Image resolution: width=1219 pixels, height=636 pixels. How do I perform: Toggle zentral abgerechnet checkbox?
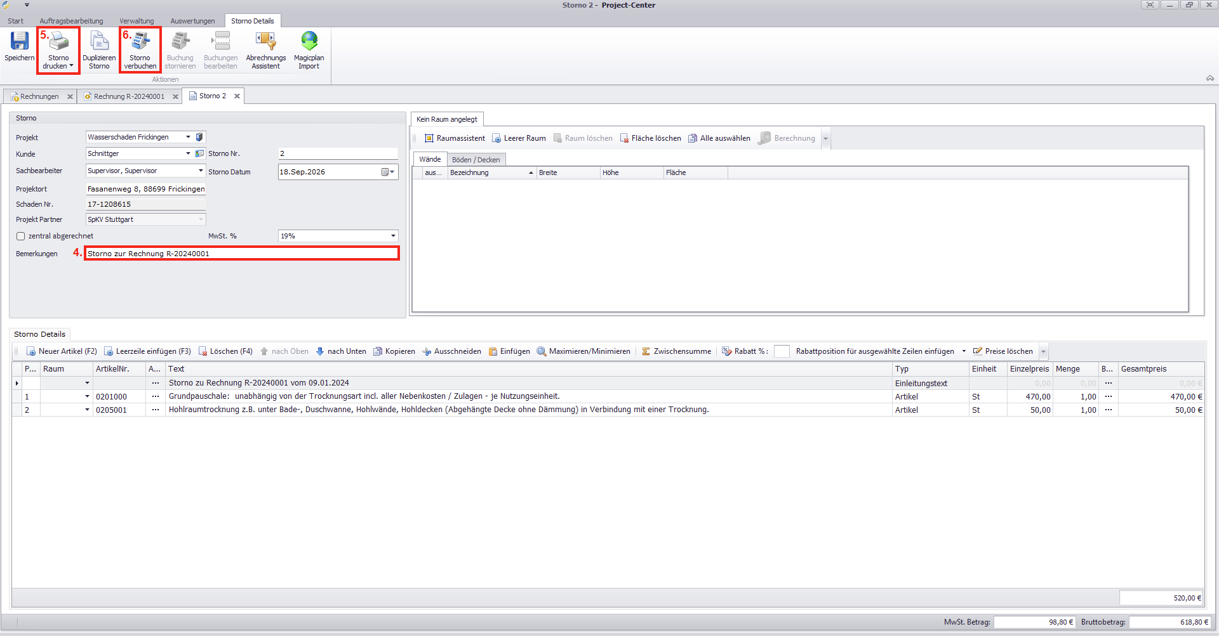(x=21, y=236)
